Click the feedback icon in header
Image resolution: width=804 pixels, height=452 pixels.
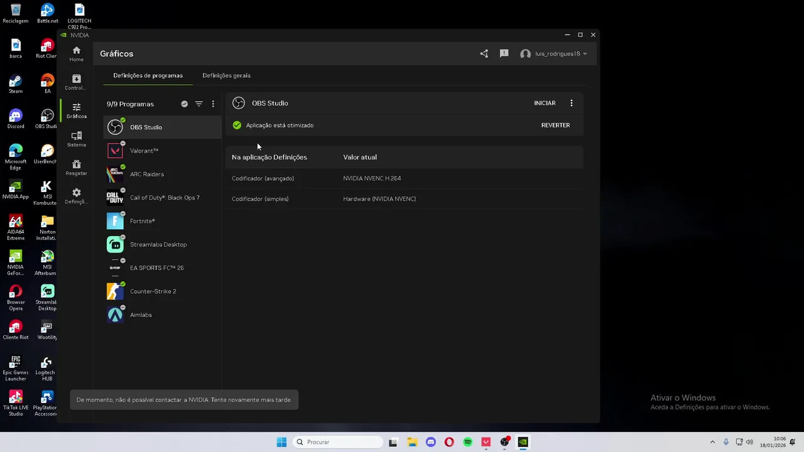point(504,54)
